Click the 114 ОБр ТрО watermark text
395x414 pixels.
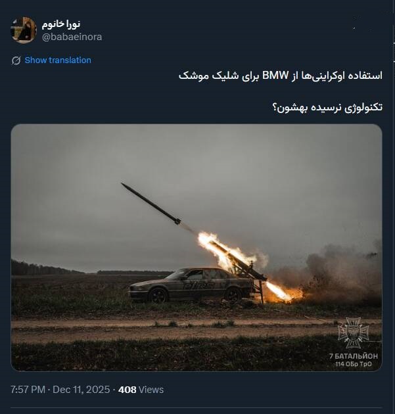point(354,364)
